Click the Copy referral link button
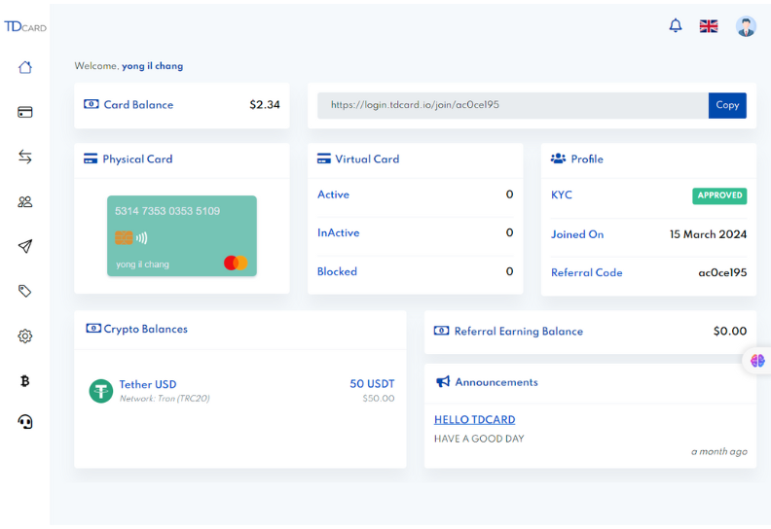771x529 pixels. coord(727,105)
